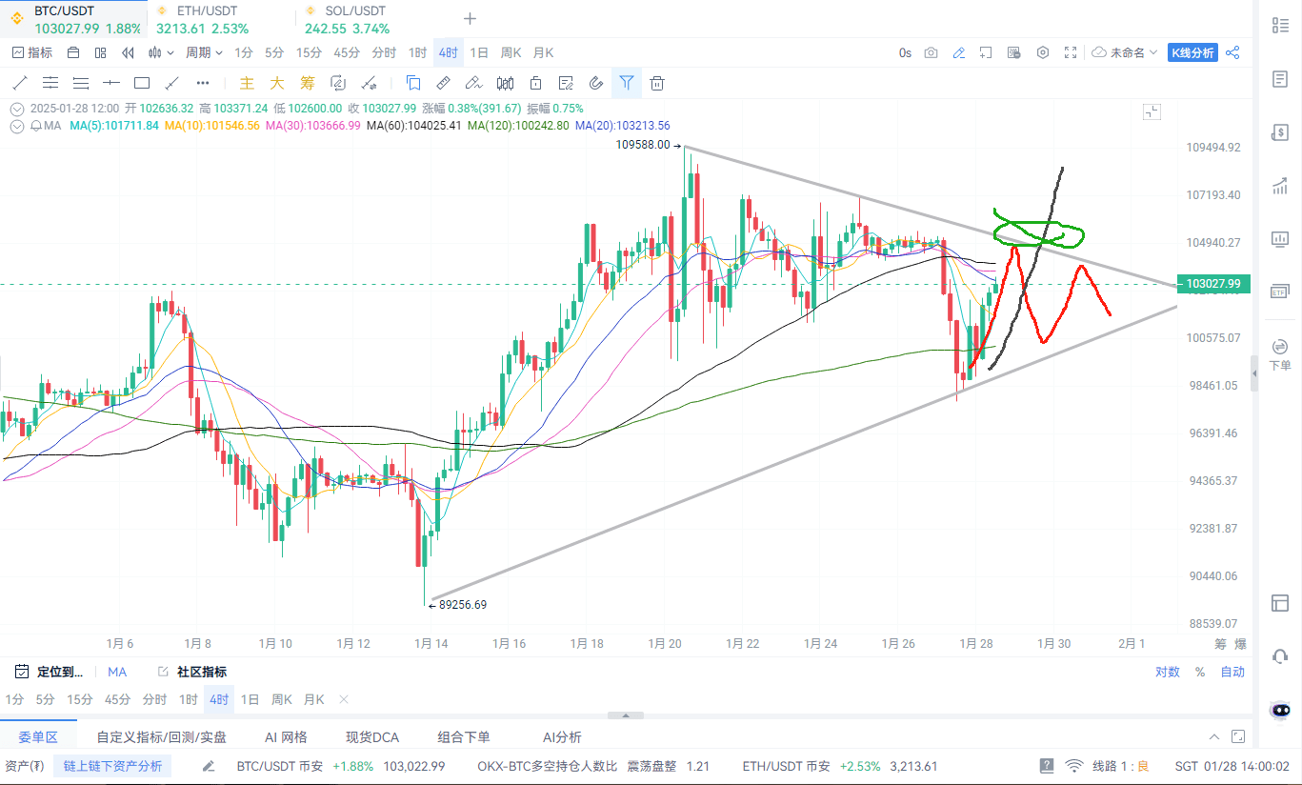Expand the 未命名 layout dropdown
The width and height of the screenshot is (1302, 785).
[1125, 53]
